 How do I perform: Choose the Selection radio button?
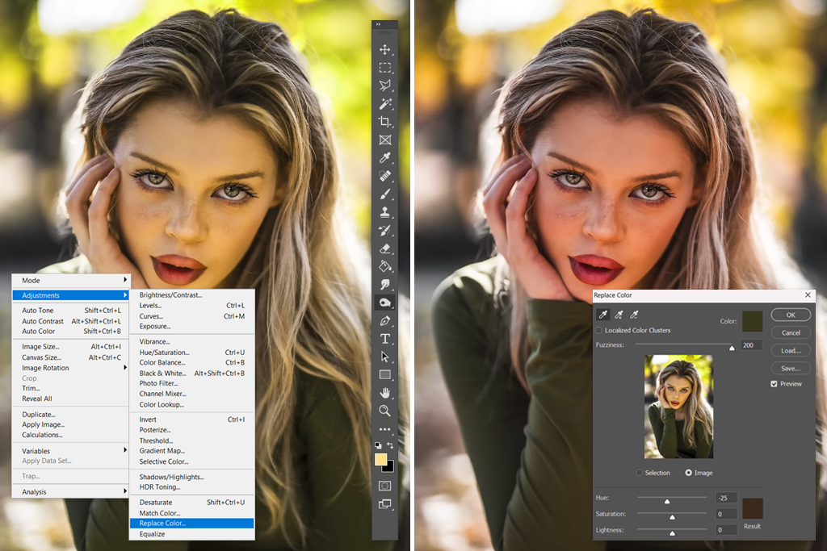[x=640, y=473]
